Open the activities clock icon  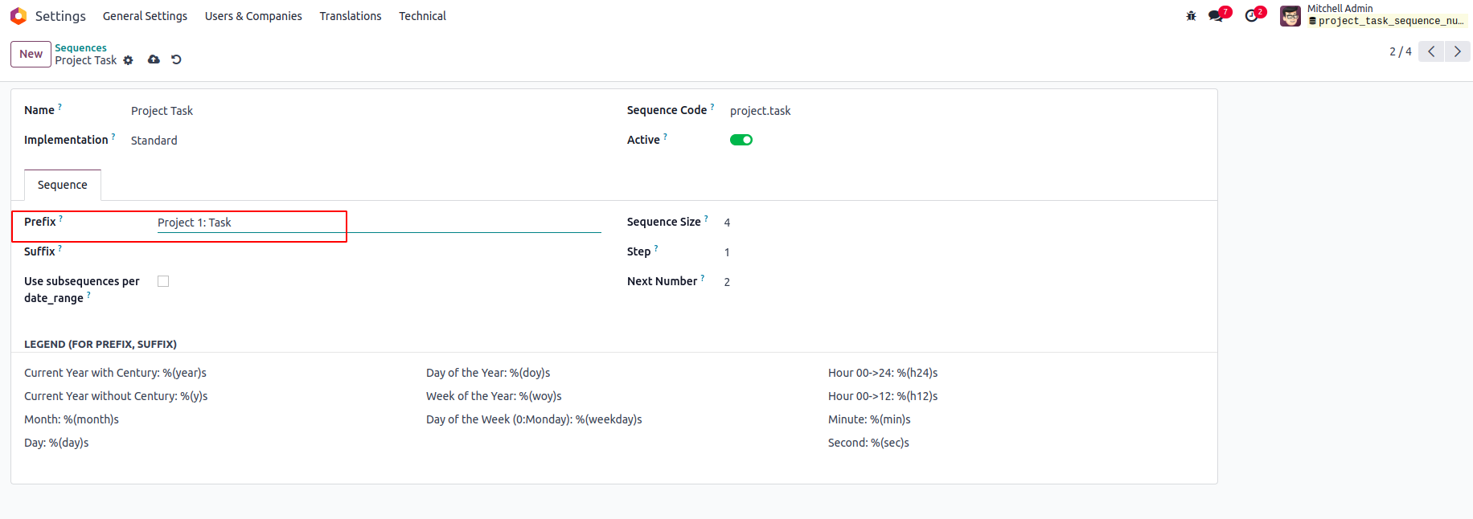pos(1251,16)
